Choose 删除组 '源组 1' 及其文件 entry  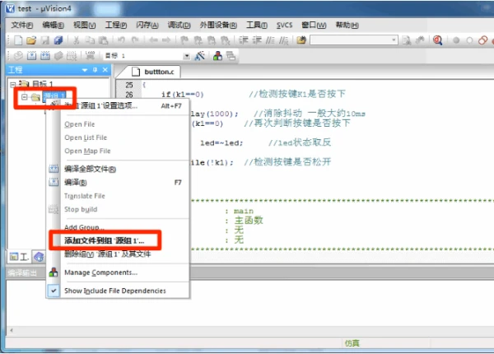click(x=118, y=254)
